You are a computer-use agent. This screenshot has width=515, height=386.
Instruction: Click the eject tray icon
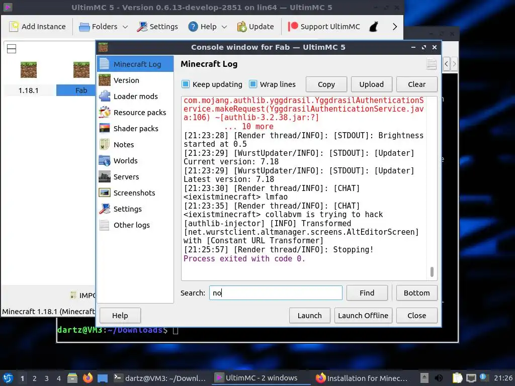424,378
